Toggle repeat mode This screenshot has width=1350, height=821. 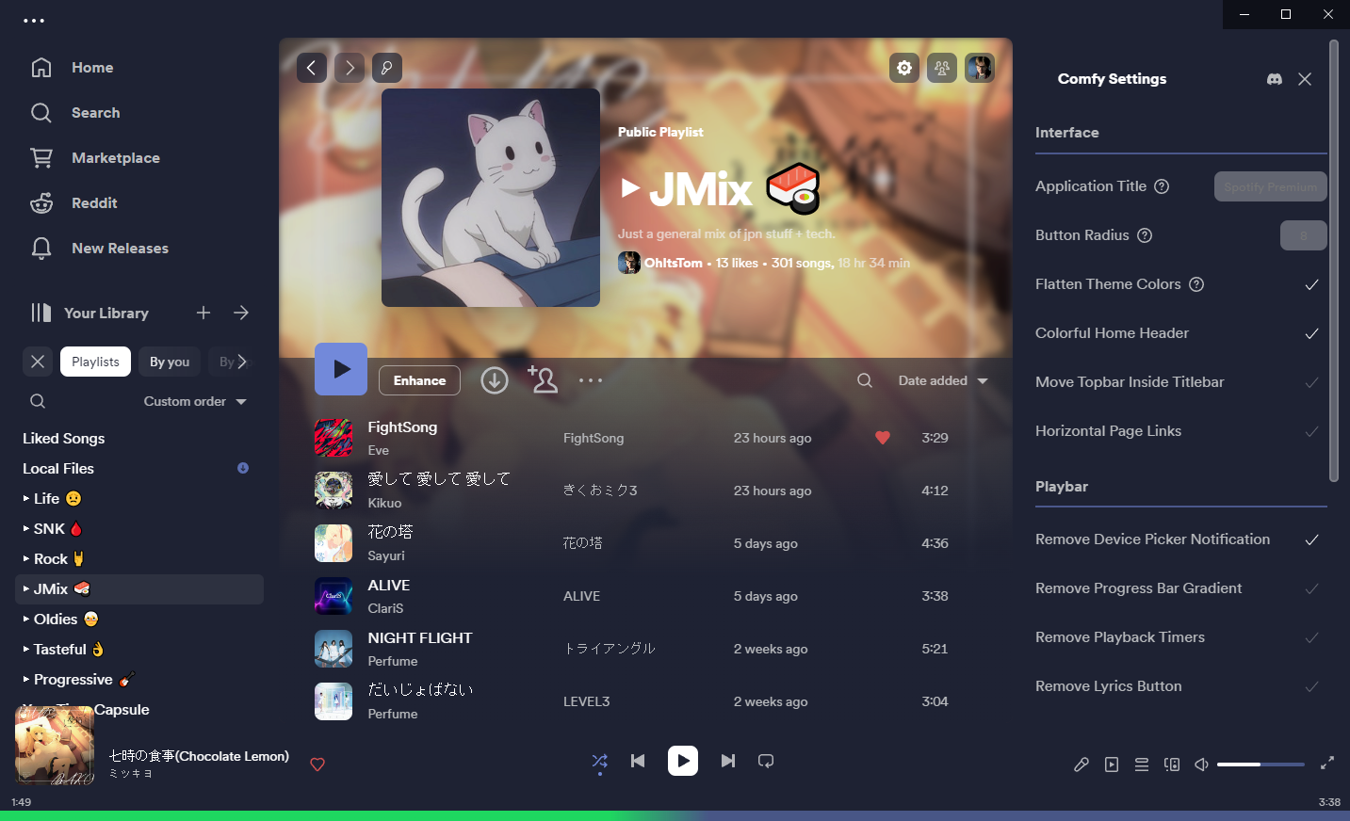click(766, 761)
